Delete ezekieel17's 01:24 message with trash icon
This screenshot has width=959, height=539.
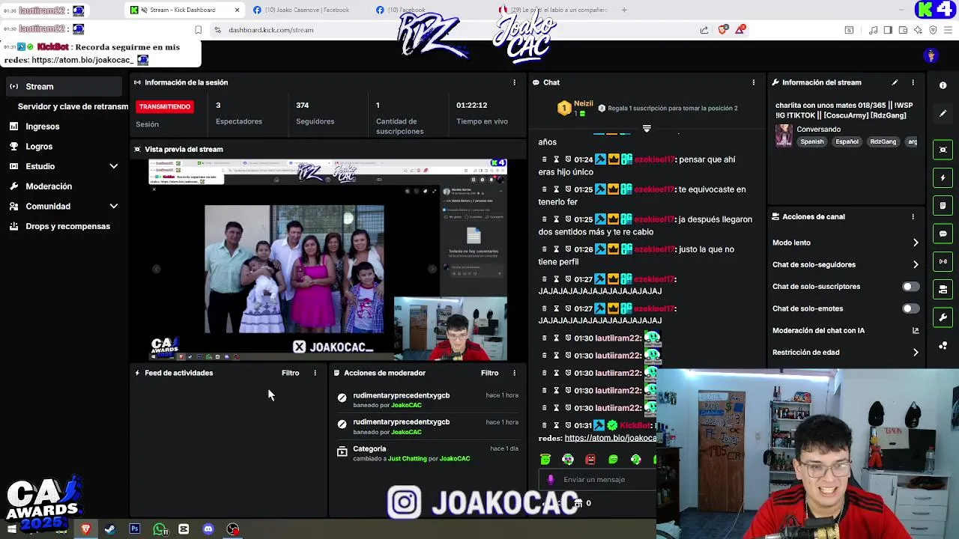[x=545, y=159]
